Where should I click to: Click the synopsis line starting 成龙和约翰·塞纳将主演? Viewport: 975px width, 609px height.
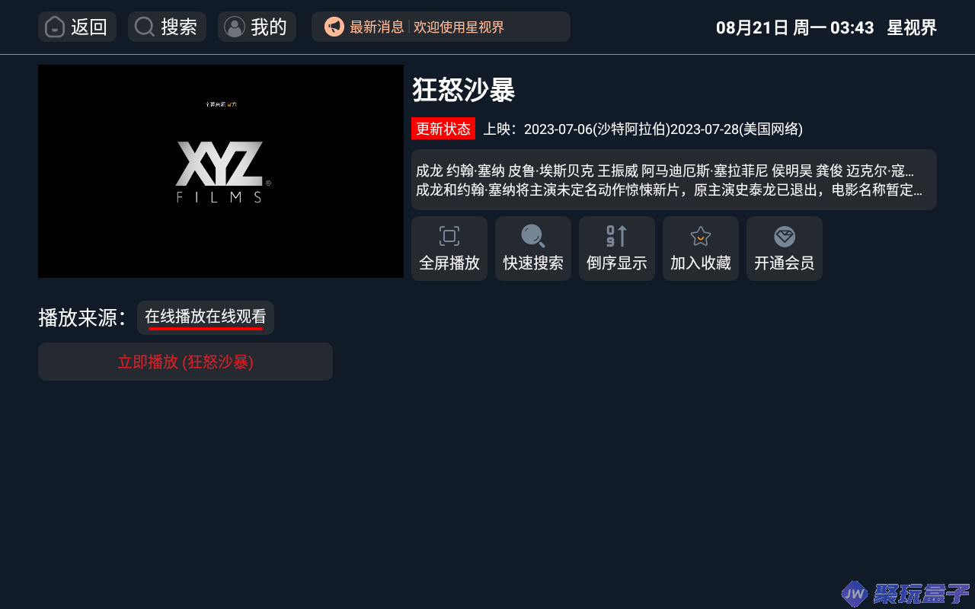click(669, 190)
